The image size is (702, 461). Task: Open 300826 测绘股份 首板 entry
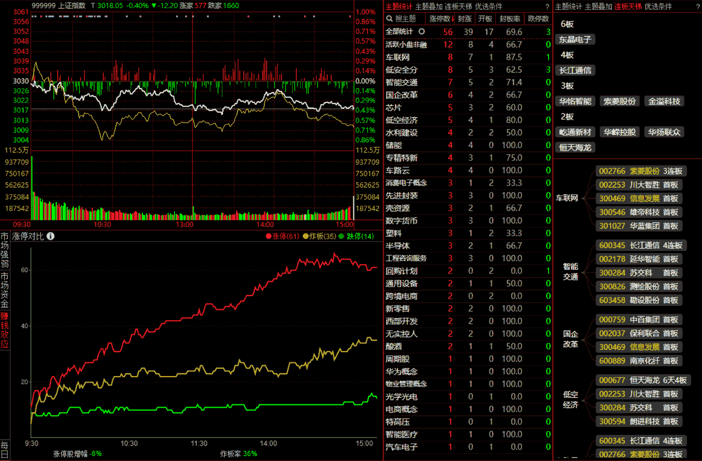tap(639, 286)
